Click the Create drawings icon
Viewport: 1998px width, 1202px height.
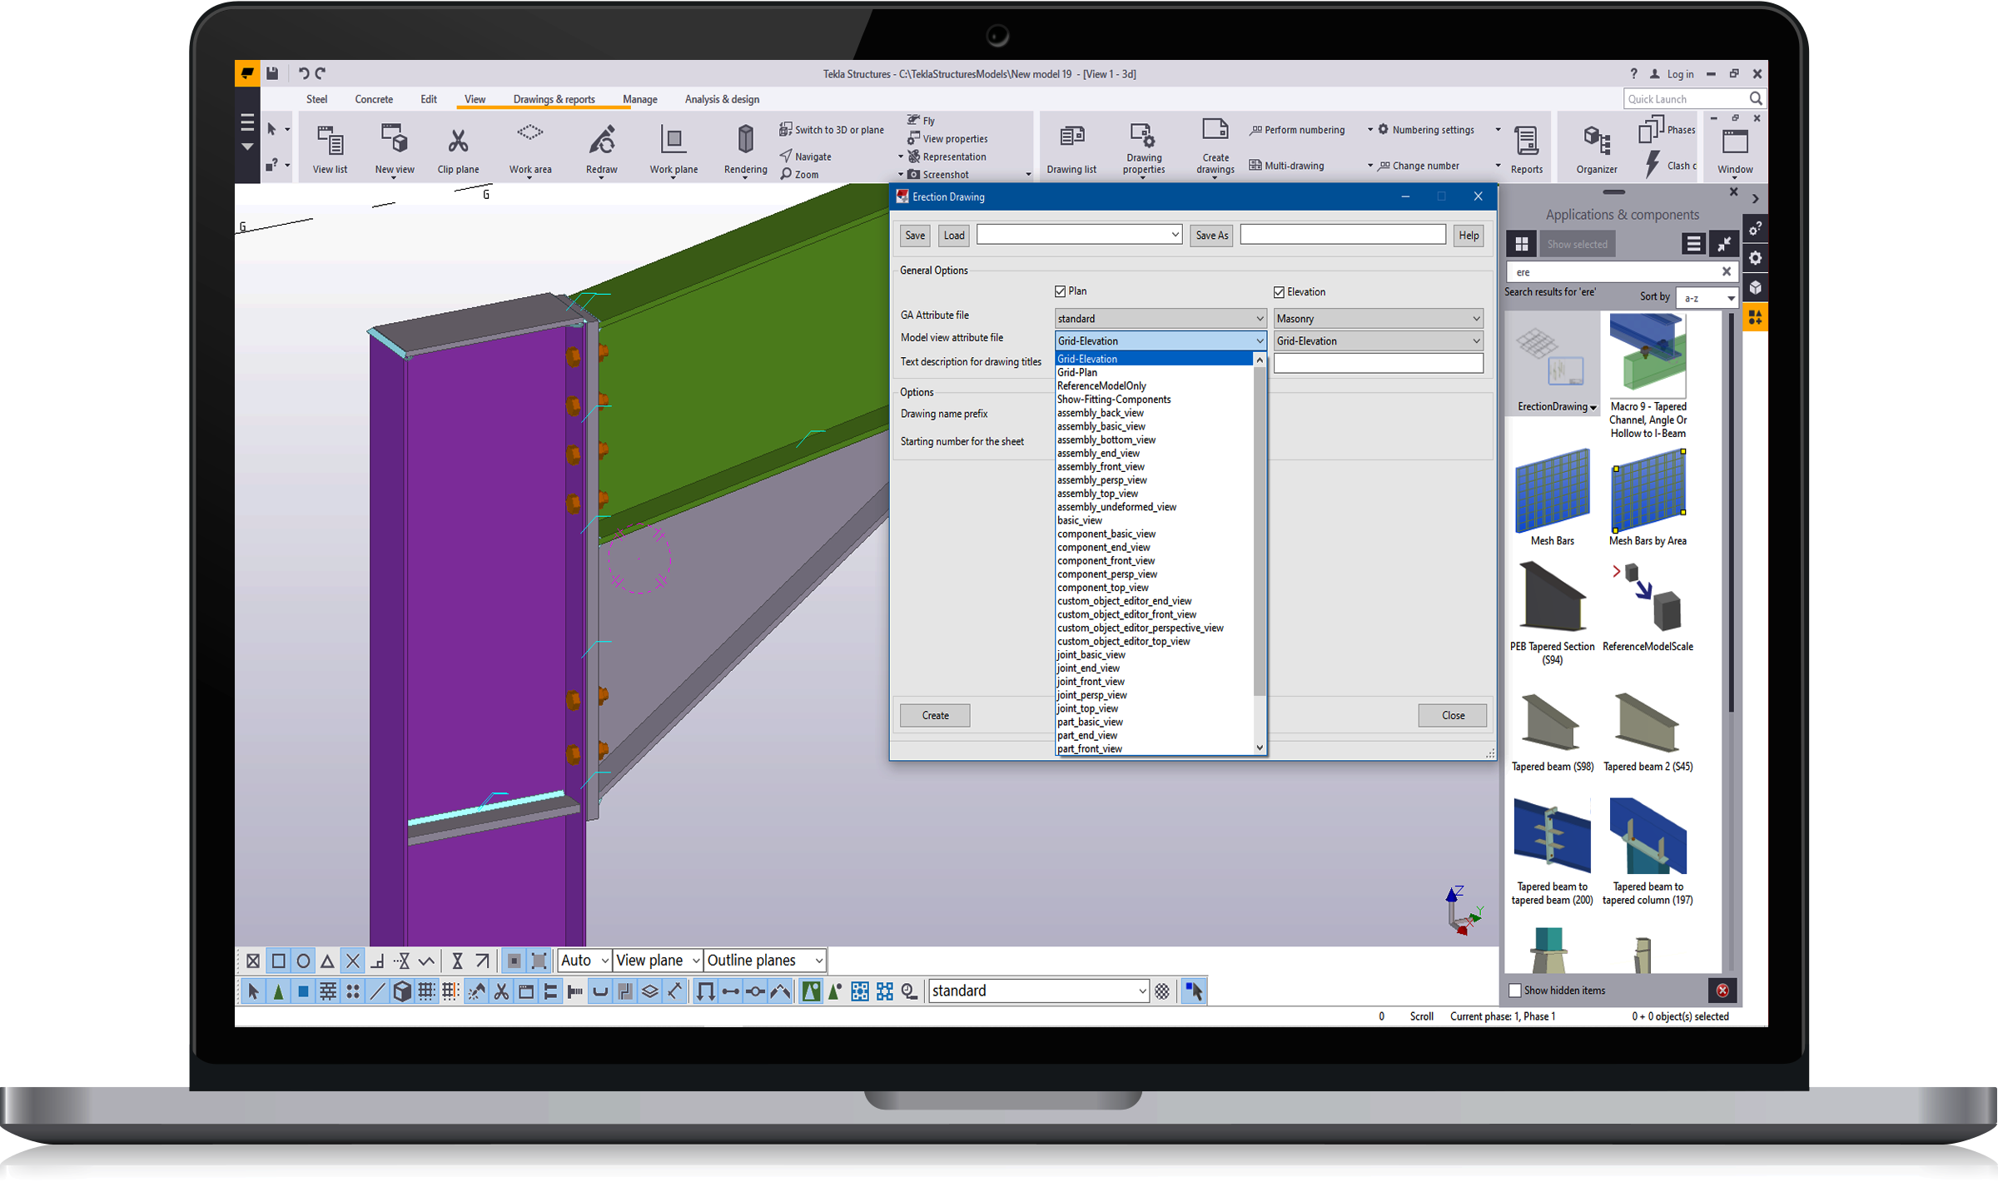pos(1215,131)
